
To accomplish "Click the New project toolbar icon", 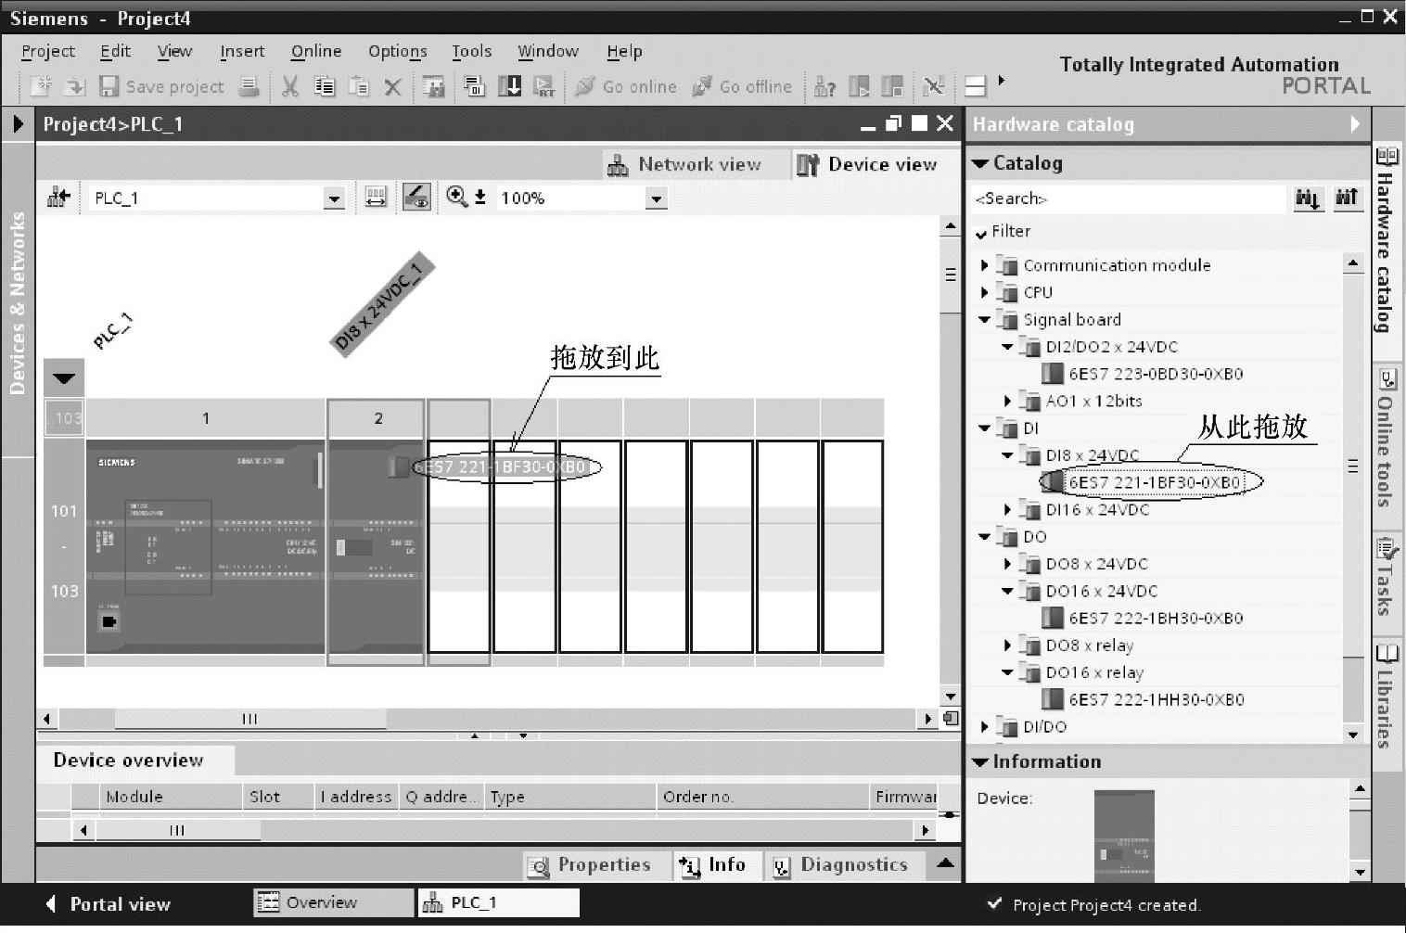I will [41, 86].
